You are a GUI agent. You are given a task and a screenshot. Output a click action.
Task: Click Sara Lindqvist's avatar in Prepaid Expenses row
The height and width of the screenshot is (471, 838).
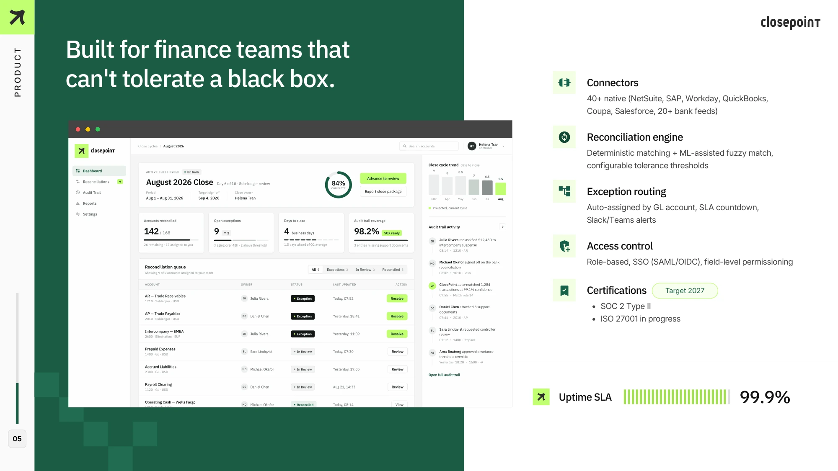[x=244, y=352]
